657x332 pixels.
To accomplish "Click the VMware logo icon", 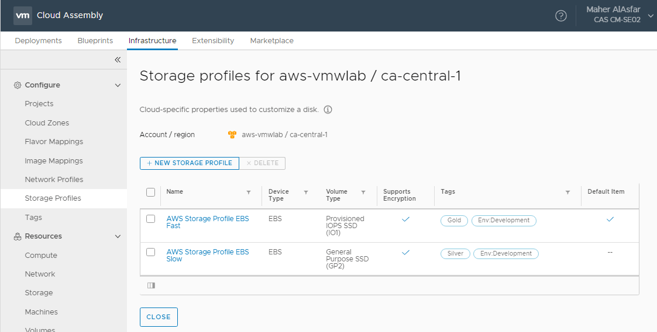I will (22, 15).
